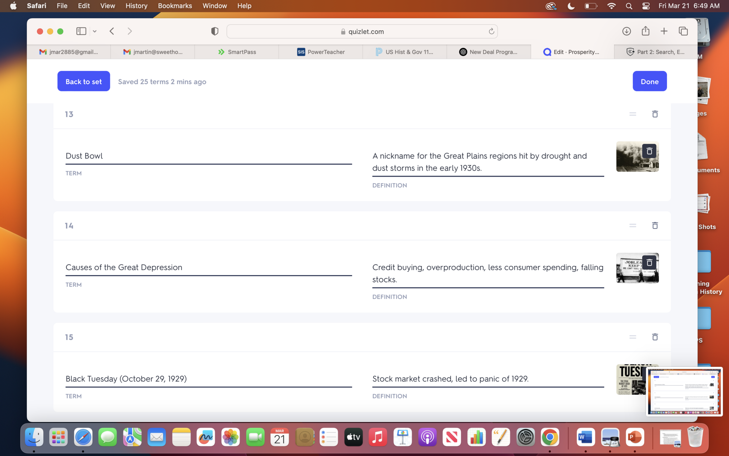729x456 pixels.
Task: Open the tab overview icon
Action: click(683, 31)
